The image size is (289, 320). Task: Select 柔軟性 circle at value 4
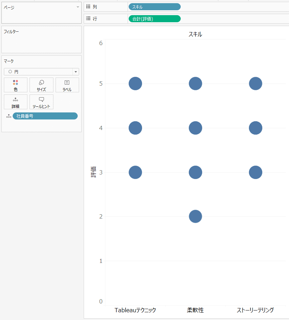coord(195,128)
